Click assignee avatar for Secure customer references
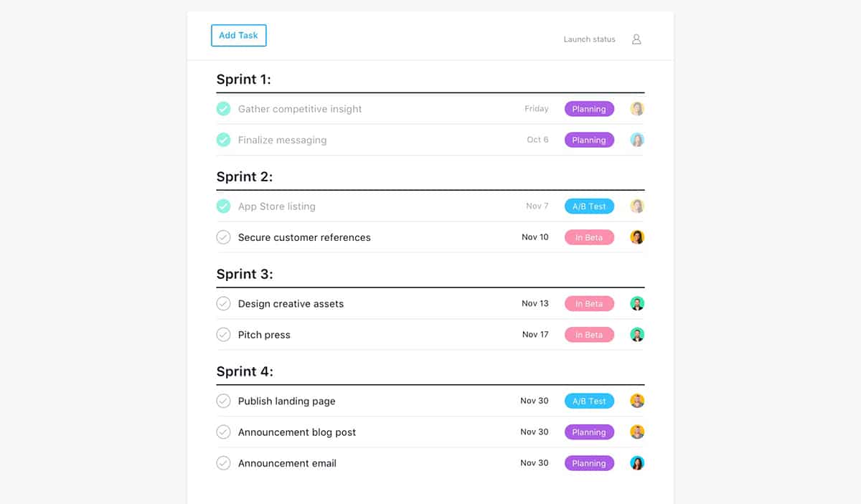Viewport: 861px width, 504px height. point(637,237)
